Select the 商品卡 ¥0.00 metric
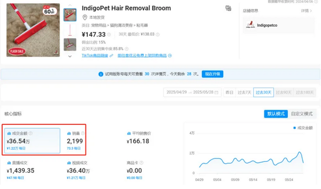The image size is (321, 189). [135, 170]
